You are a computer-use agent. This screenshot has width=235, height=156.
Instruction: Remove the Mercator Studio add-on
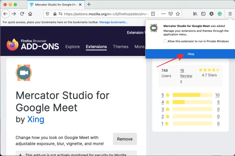click(x=125, y=139)
